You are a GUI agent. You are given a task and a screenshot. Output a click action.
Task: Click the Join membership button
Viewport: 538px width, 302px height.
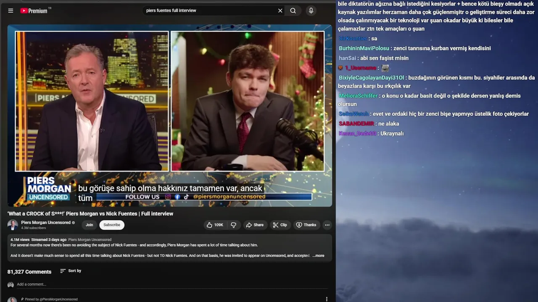coord(90,225)
